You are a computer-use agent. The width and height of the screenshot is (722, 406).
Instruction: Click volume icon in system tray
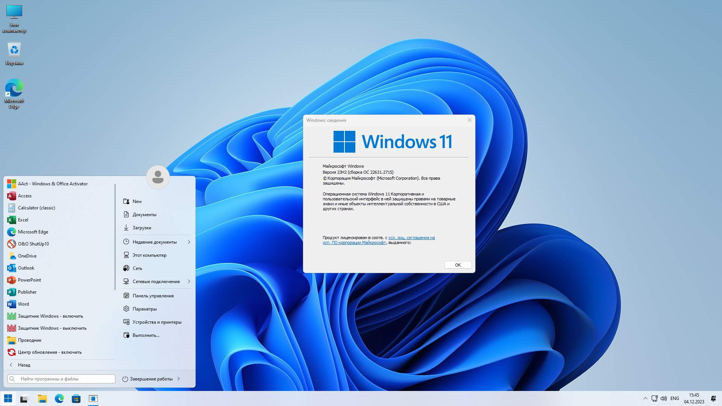pyautogui.click(x=663, y=398)
